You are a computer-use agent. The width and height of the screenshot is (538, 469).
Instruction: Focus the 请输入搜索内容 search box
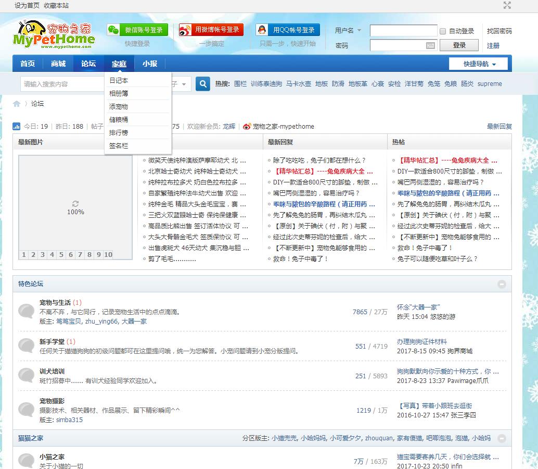pos(62,84)
